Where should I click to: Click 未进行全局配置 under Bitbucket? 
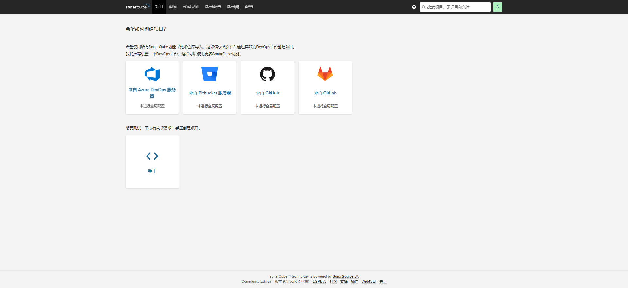210,106
